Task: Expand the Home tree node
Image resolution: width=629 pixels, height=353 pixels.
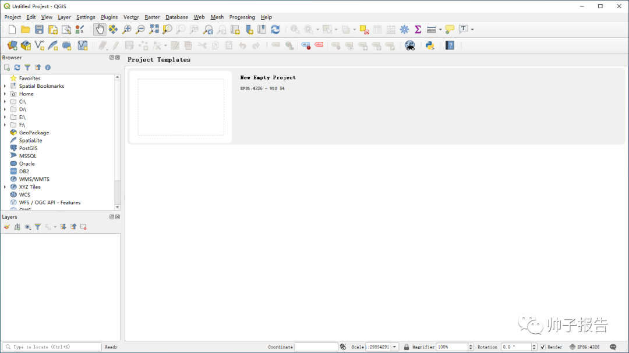Action: click(5, 94)
